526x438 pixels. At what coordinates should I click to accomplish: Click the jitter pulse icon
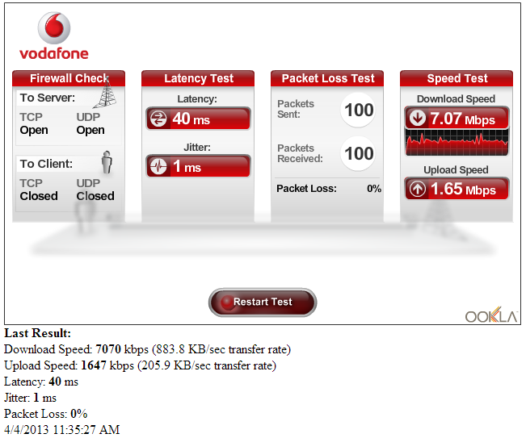coord(158,167)
